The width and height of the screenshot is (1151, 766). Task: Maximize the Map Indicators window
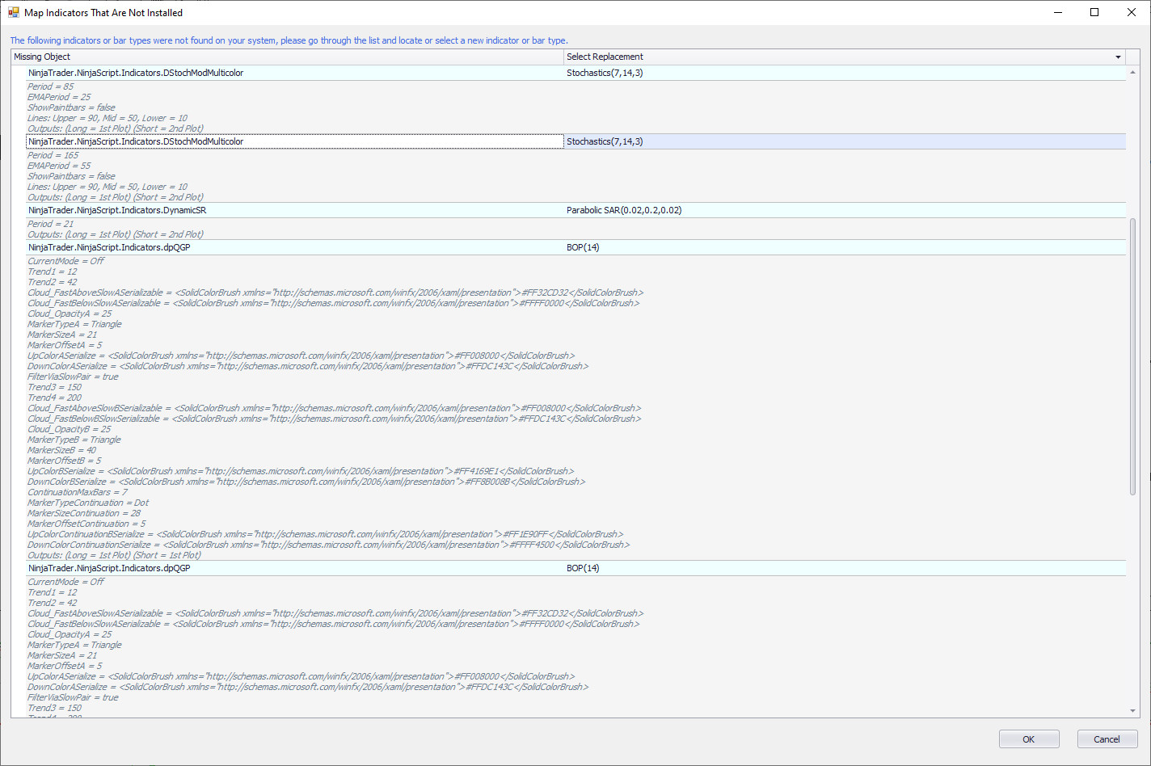pos(1094,12)
